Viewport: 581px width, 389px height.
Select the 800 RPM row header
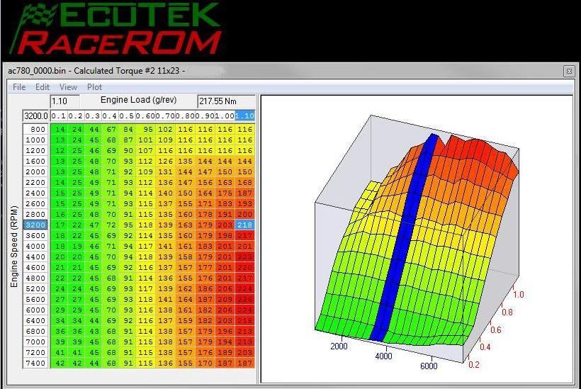[36, 130]
